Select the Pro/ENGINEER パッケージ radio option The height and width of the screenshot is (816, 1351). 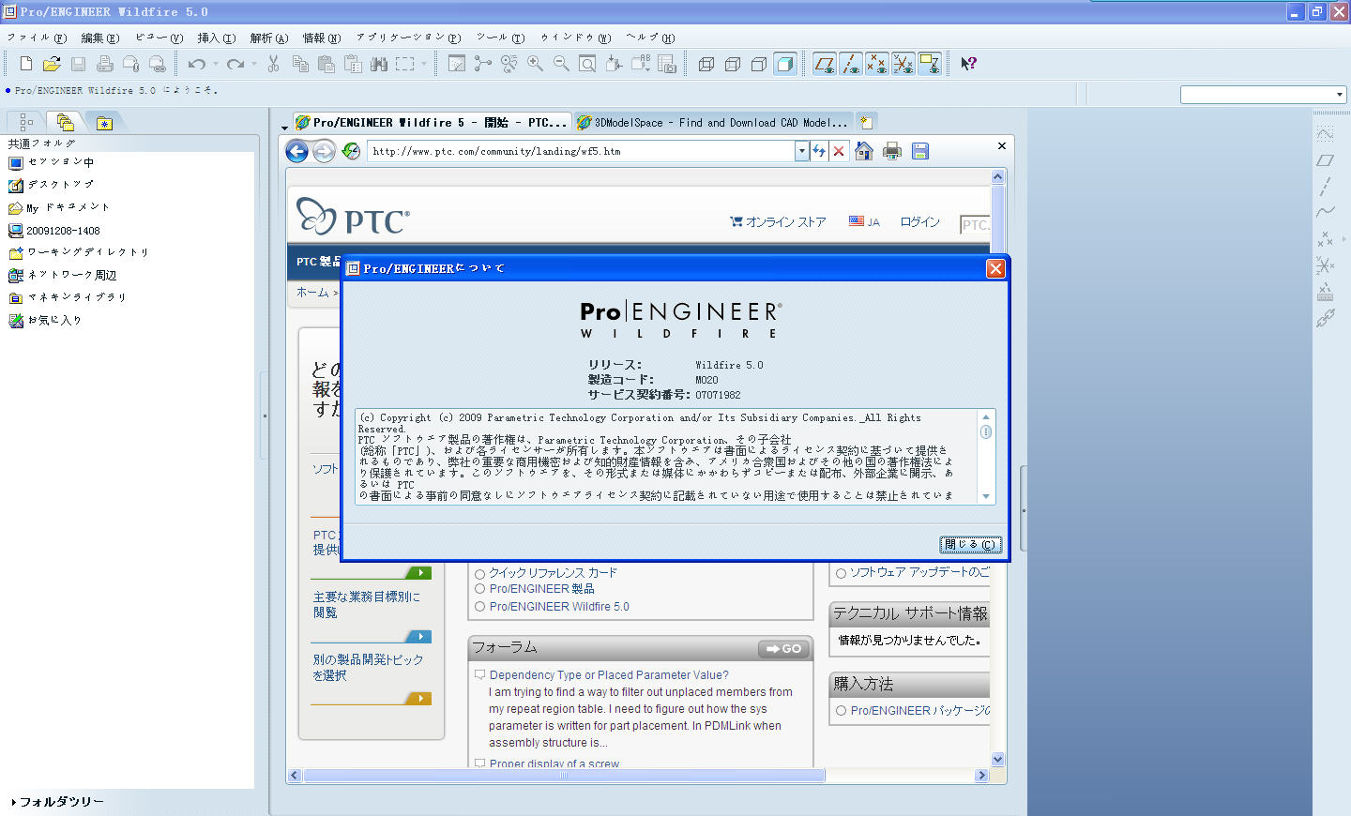(x=841, y=711)
